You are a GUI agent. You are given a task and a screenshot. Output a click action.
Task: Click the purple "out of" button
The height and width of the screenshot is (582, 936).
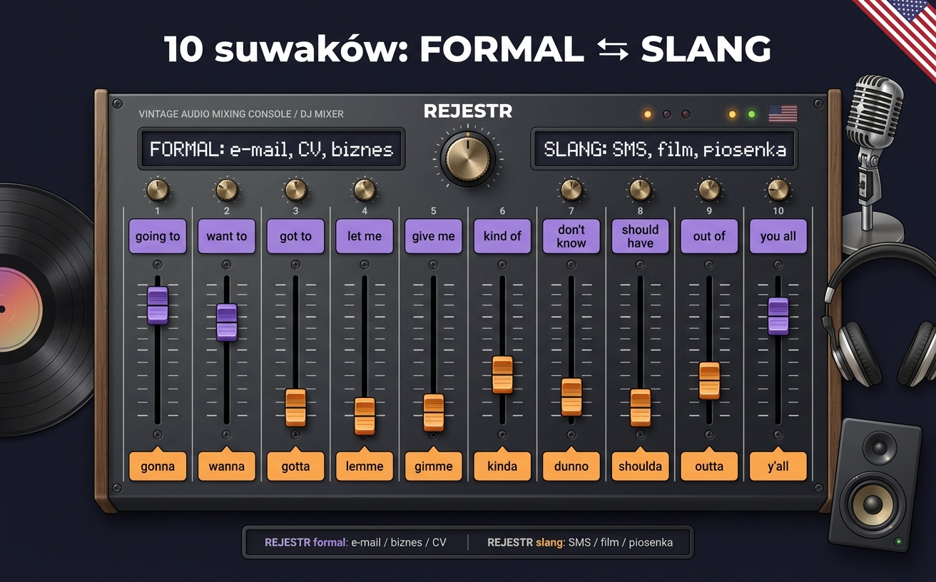tap(709, 237)
